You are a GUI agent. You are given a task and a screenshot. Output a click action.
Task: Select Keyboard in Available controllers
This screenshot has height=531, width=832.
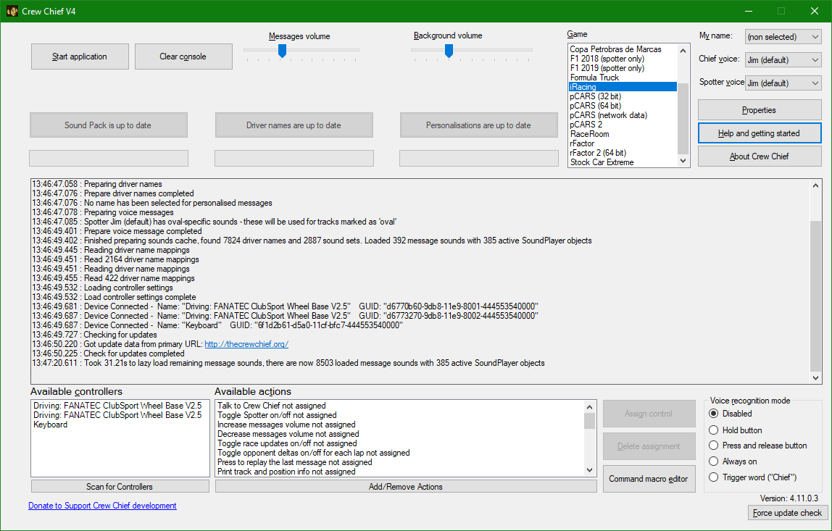point(50,425)
